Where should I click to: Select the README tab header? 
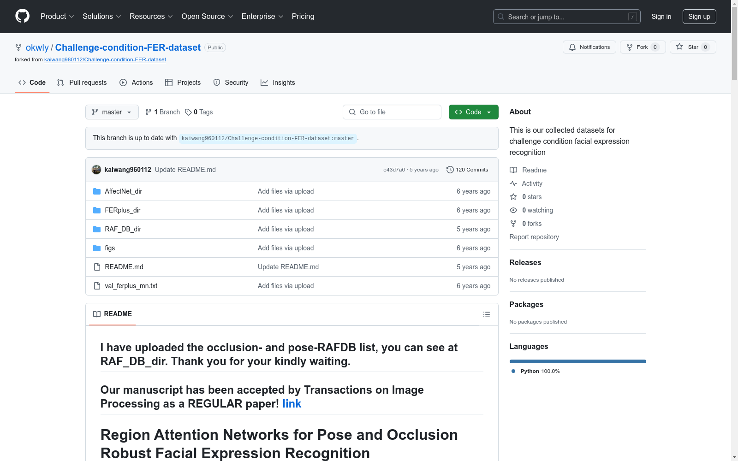[x=113, y=314]
